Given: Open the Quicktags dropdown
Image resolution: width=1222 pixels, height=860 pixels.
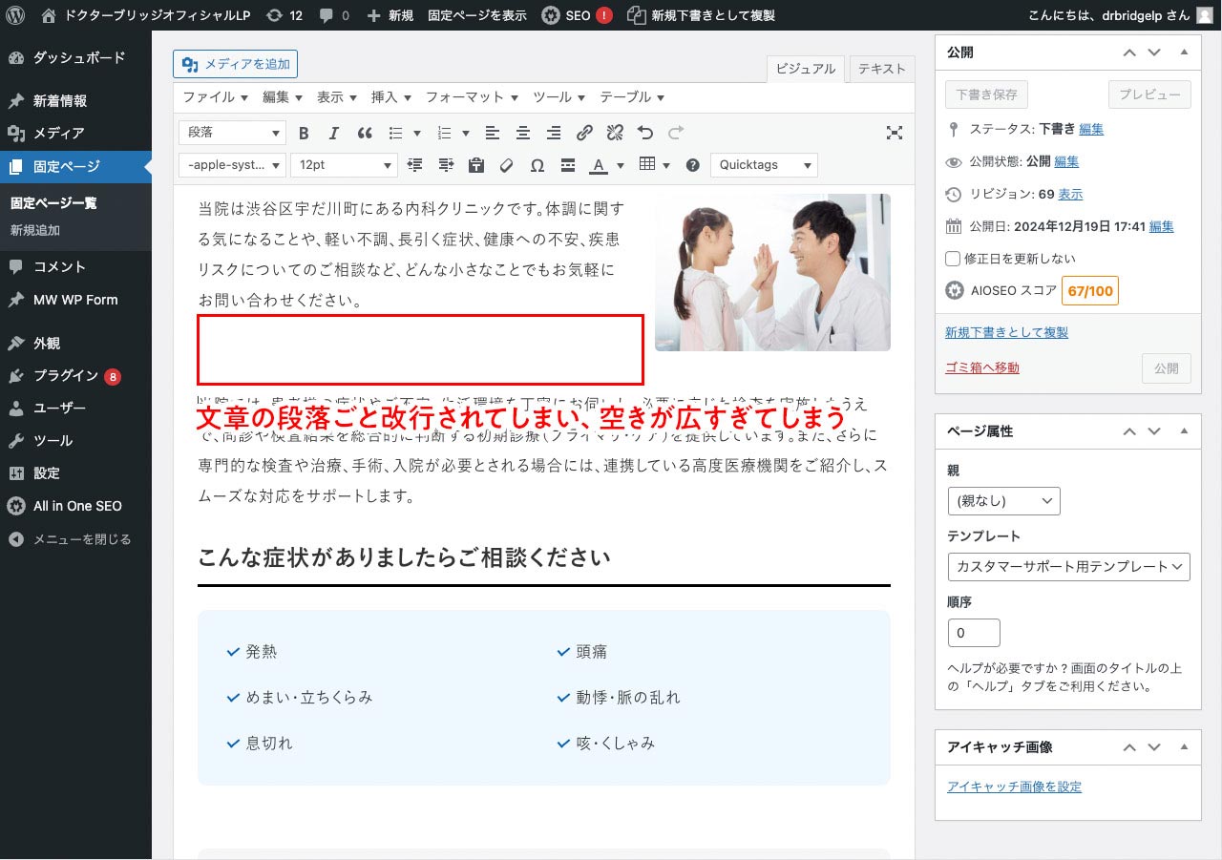Looking at the screenshot, I should pos(764,165).
